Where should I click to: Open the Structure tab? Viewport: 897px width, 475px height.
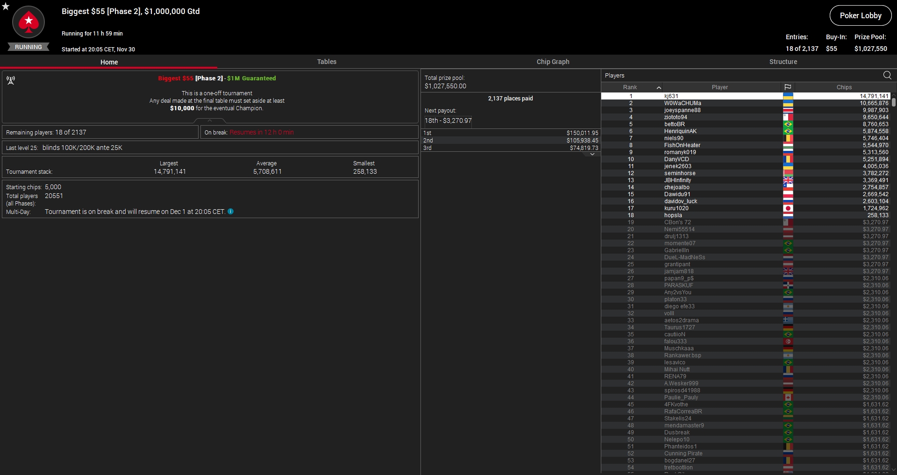783,62
